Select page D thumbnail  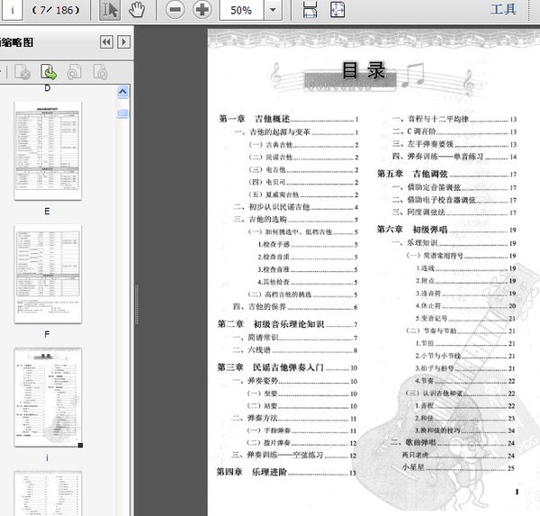[48, 150]
